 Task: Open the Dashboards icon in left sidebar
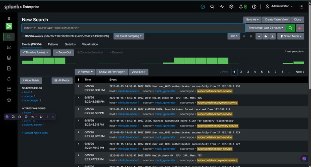pyautogui.click(x=9, y=89)
